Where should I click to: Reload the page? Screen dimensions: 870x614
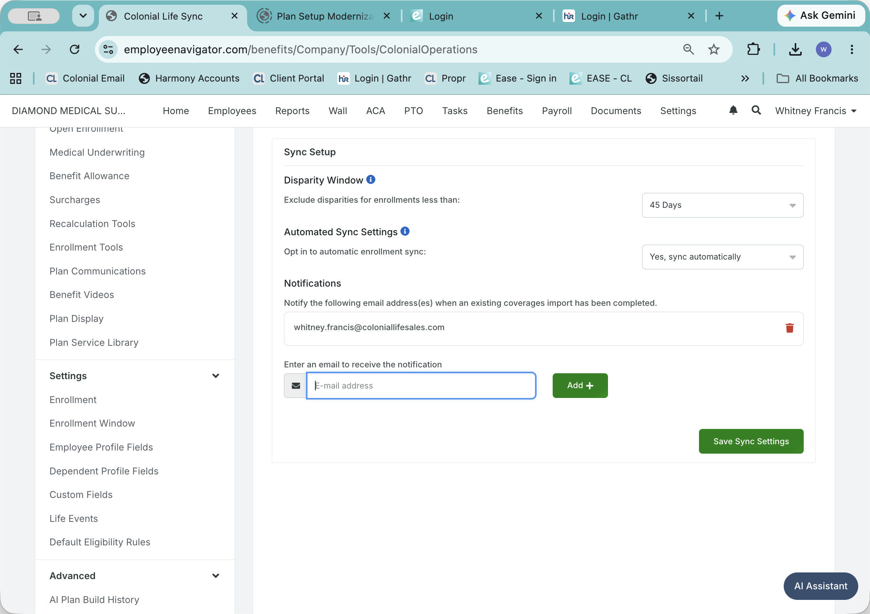point(75,49)
